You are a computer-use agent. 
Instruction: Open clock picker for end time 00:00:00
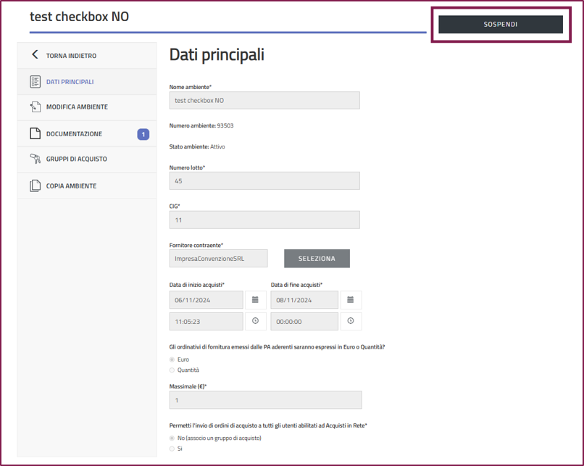(351, 321)
